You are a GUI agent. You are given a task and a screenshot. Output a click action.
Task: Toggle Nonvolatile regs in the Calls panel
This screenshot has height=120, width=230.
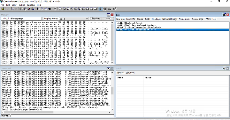[x=170, y=19]
